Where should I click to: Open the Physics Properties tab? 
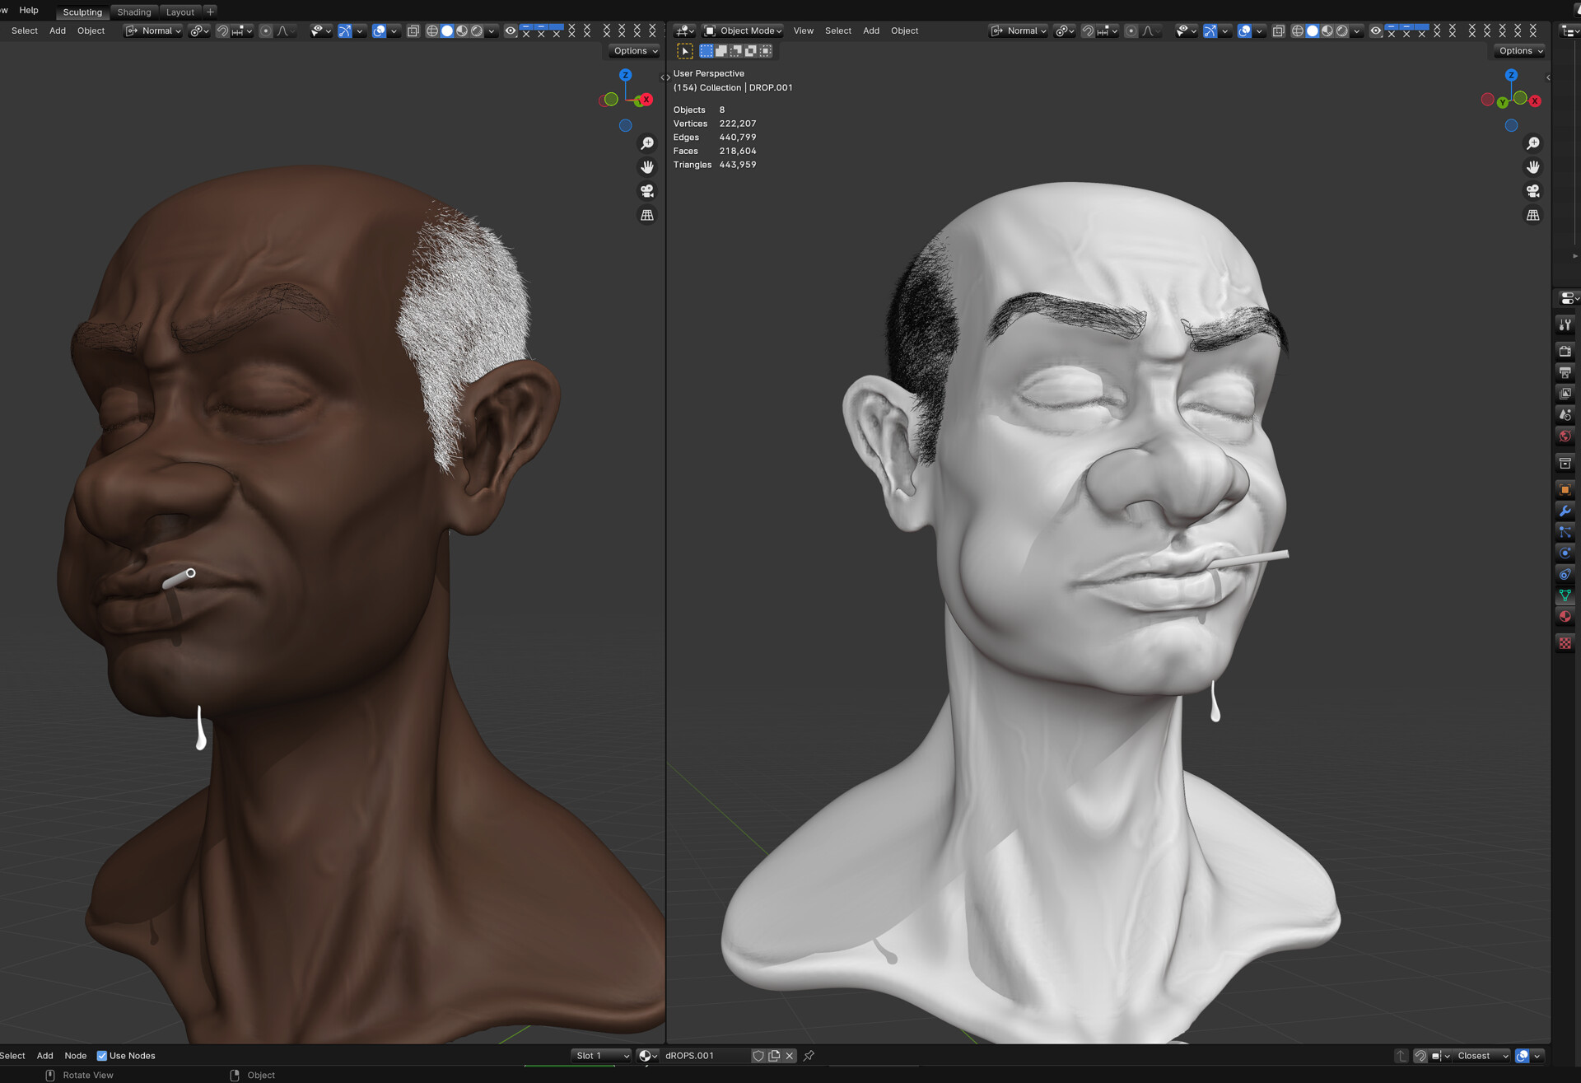tap(1565, 552)
